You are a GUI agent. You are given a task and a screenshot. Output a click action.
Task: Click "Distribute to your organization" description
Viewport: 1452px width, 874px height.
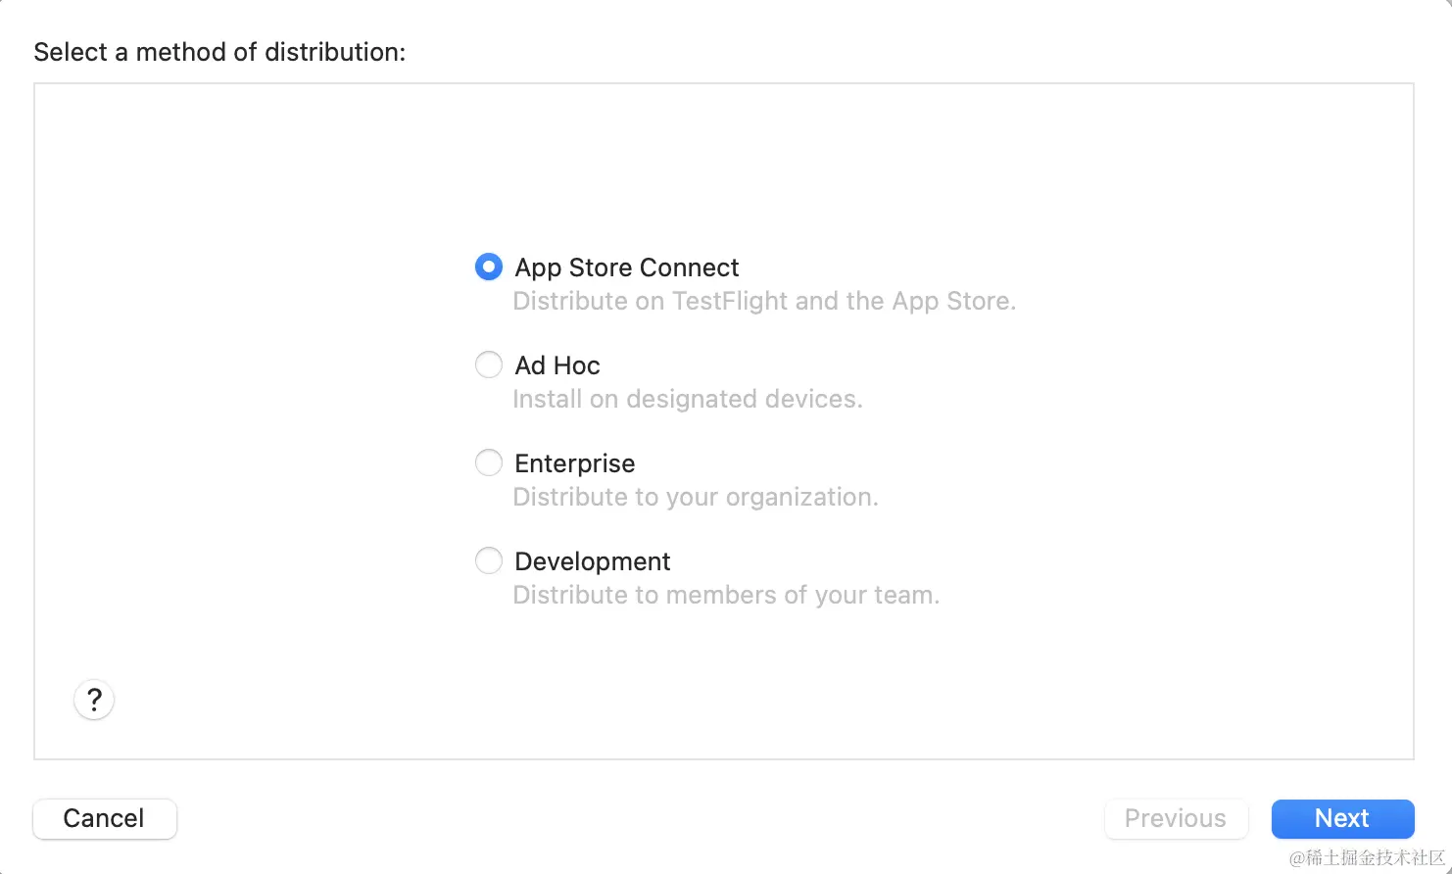[696, 497]
